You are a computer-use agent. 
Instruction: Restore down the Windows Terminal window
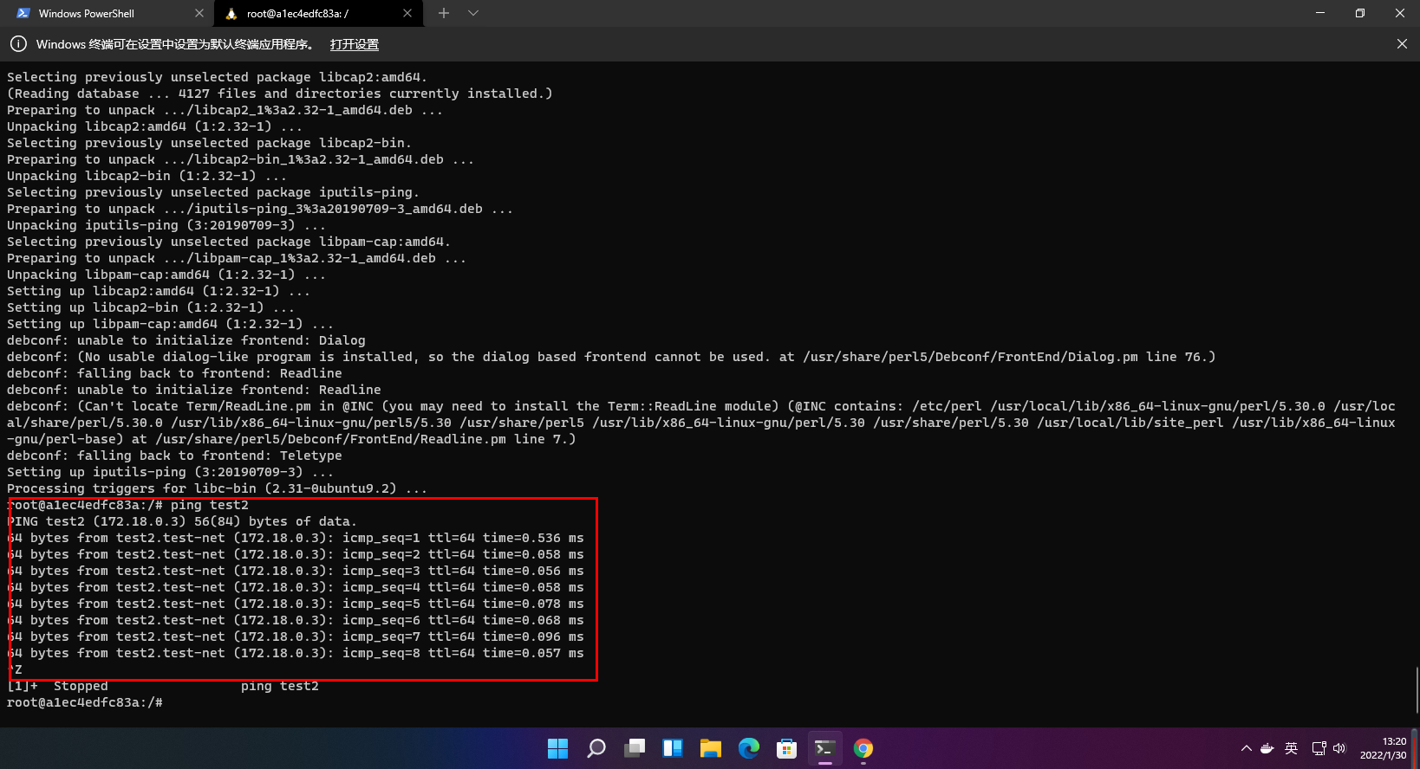1360,13
